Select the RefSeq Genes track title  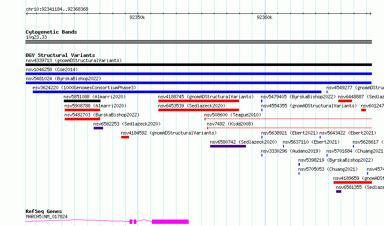point(44,211)
